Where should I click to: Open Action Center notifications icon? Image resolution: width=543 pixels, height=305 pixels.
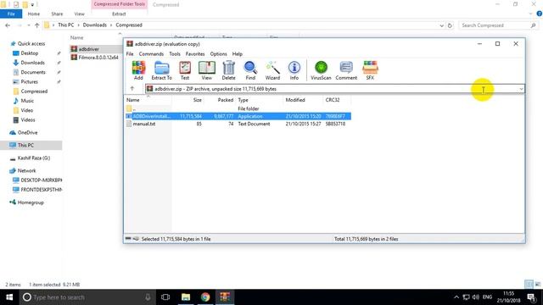coord(531,297)
